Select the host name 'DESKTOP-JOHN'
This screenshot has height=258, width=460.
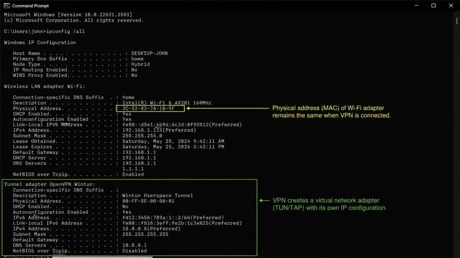pos(149,54)
